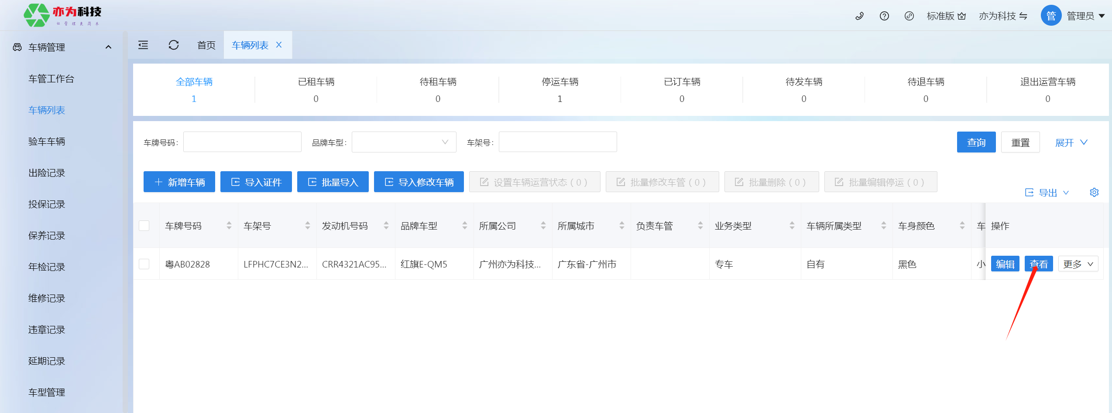Open table column settings gear icon
The width and height of the screenshot is (1112, 413).
pyautogui.click(x=1094, y=192)
